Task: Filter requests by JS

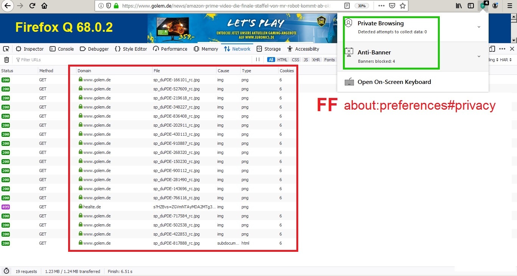Action: (306, 60)
